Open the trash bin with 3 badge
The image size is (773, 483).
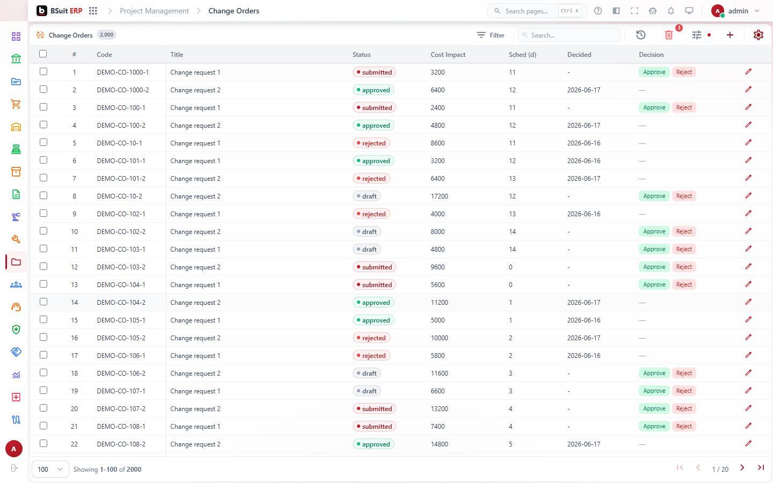pyautogui.click(x=669, y=35)
